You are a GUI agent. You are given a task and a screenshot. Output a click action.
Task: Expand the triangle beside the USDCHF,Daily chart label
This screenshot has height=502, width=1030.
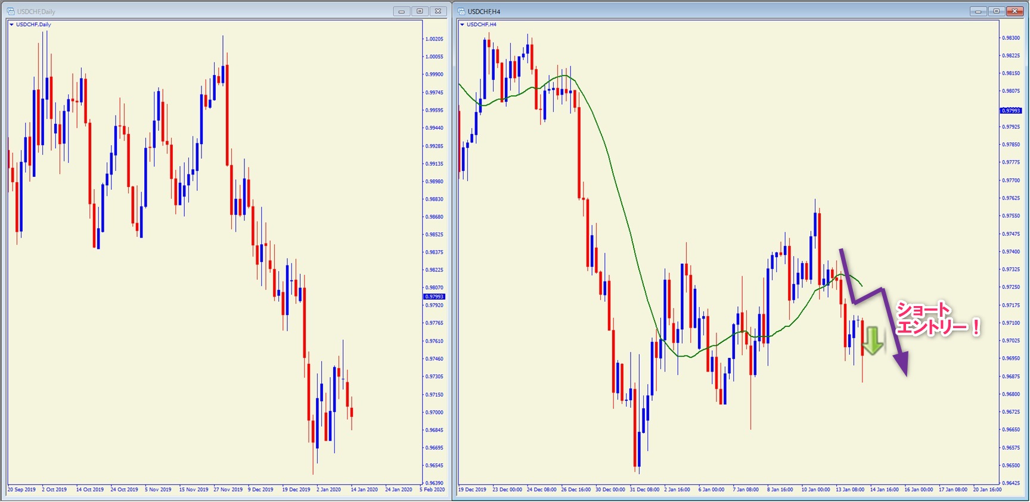pyautogui.click(x=11, y=24)
